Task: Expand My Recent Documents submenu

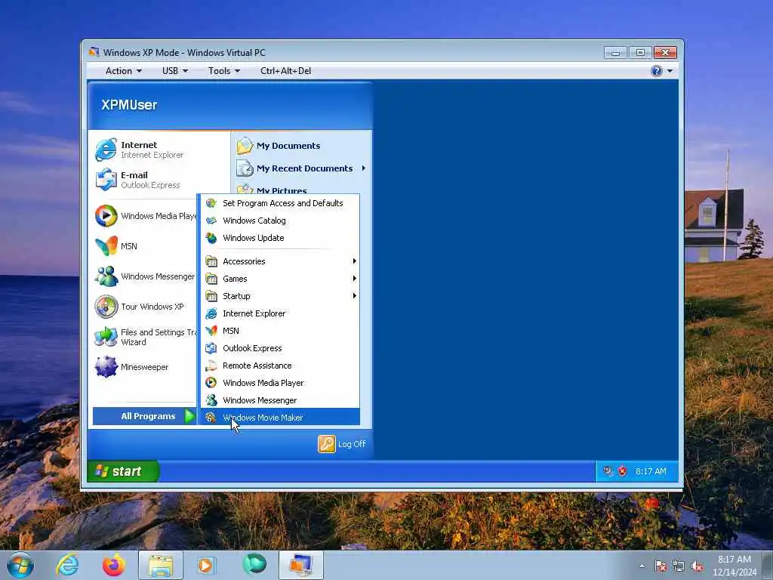Action: (302, 168)
